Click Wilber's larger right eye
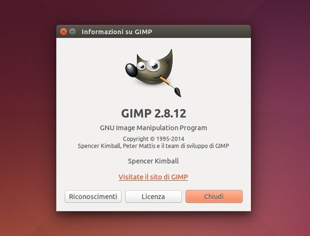The height and width of the screenshot is (236, 310). tap(153, 64)
